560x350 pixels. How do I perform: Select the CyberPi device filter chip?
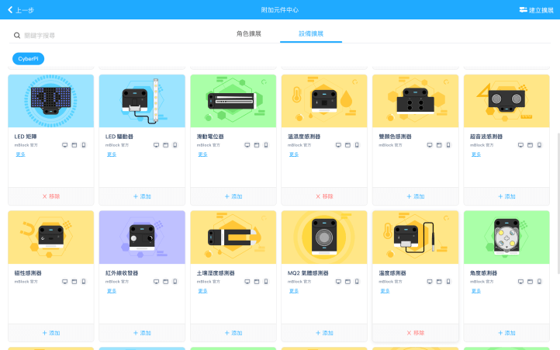tap(28, 59)
